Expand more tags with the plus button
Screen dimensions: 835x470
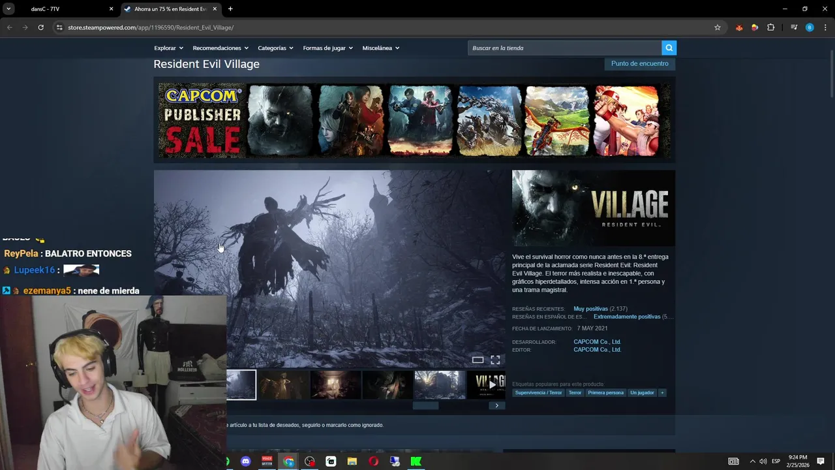(662, 393)
